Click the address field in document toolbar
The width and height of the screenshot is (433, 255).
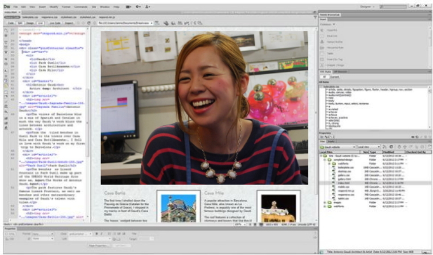pyautogui.click(x=125, y=23)
